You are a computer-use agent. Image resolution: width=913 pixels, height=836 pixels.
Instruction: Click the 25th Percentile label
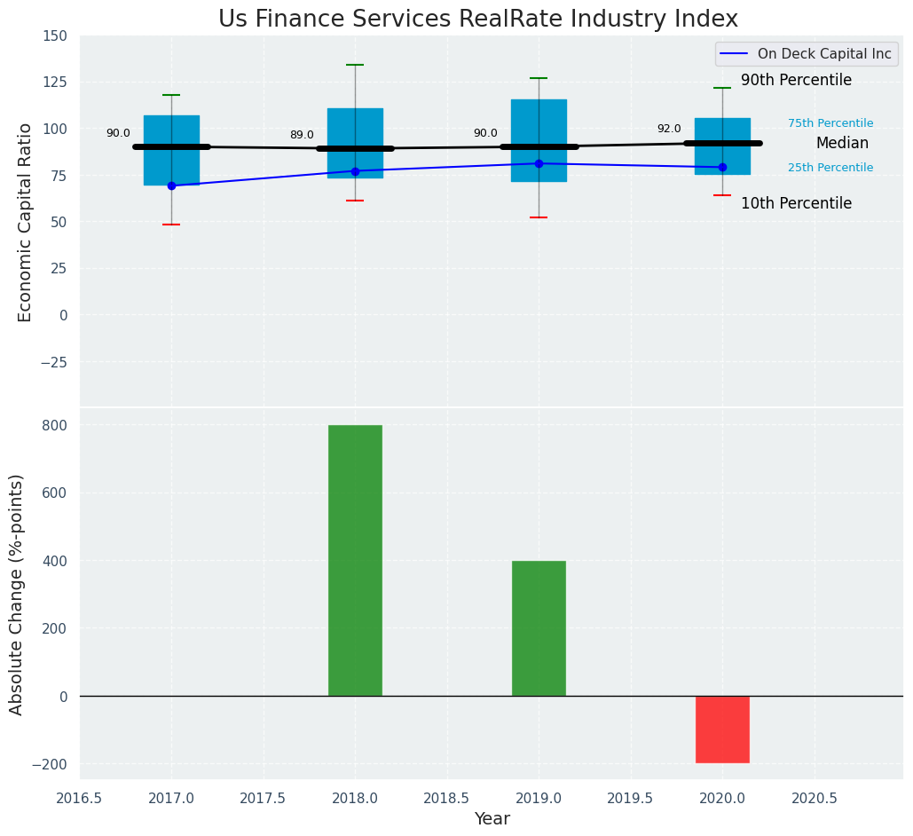[x=830, y=169]
